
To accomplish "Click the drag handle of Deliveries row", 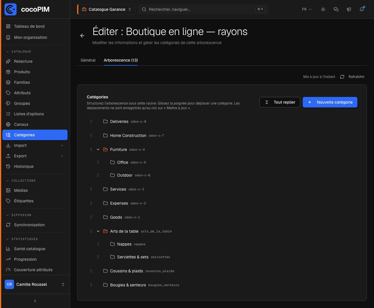I will point(91,121).
